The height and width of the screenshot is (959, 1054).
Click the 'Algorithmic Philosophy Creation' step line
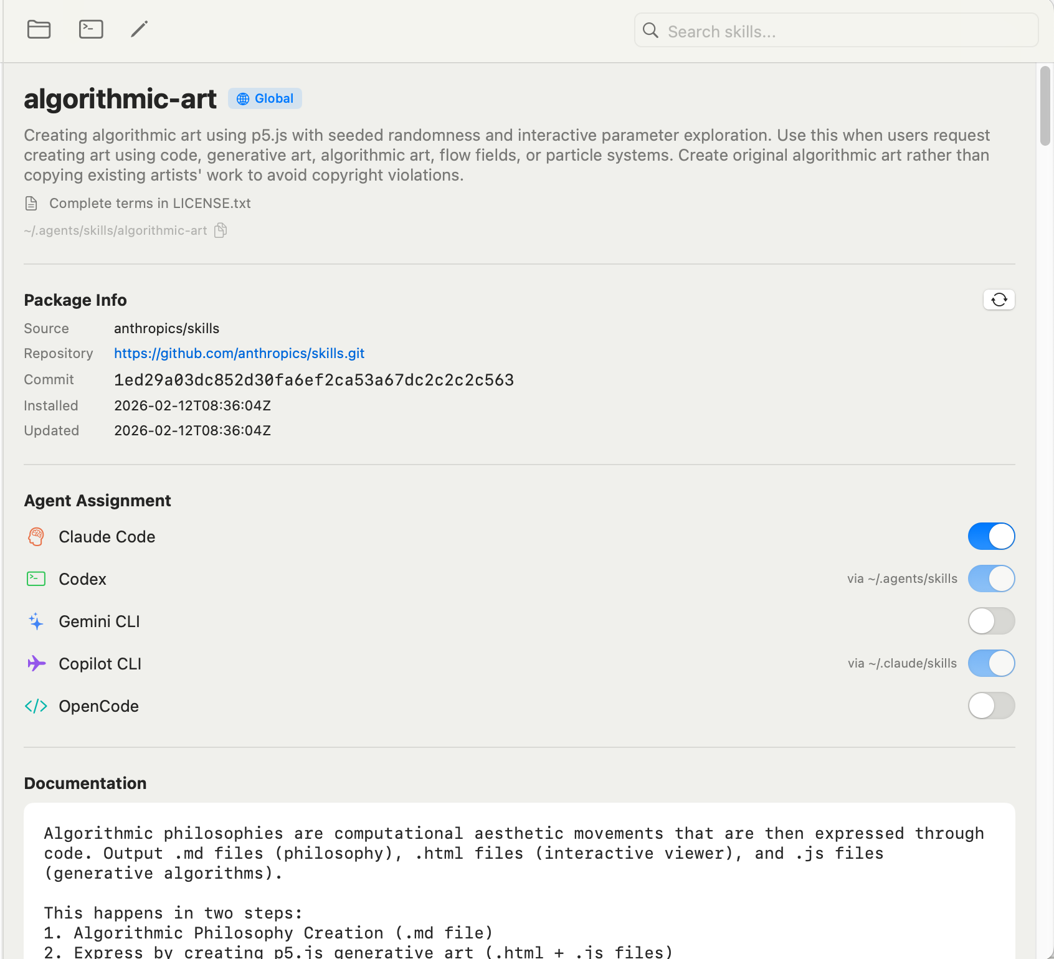click(268, 933)
